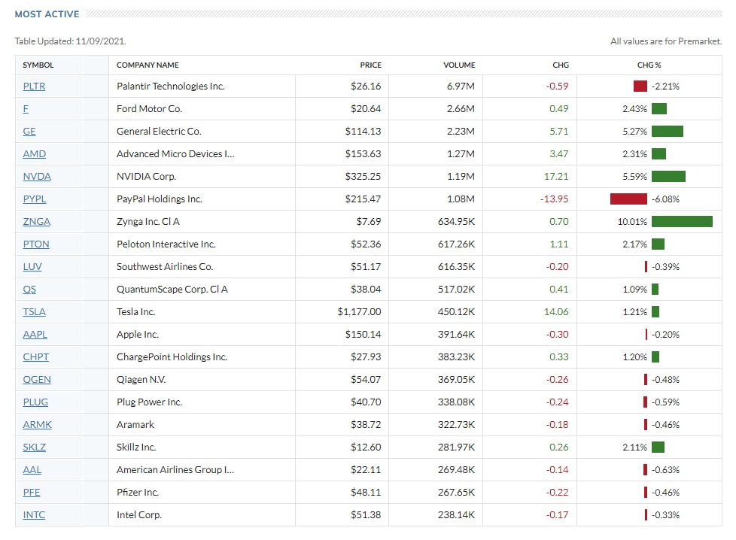Open the QGEN ticker link
This screenshot has width=736, height=540.
[37, 379]
